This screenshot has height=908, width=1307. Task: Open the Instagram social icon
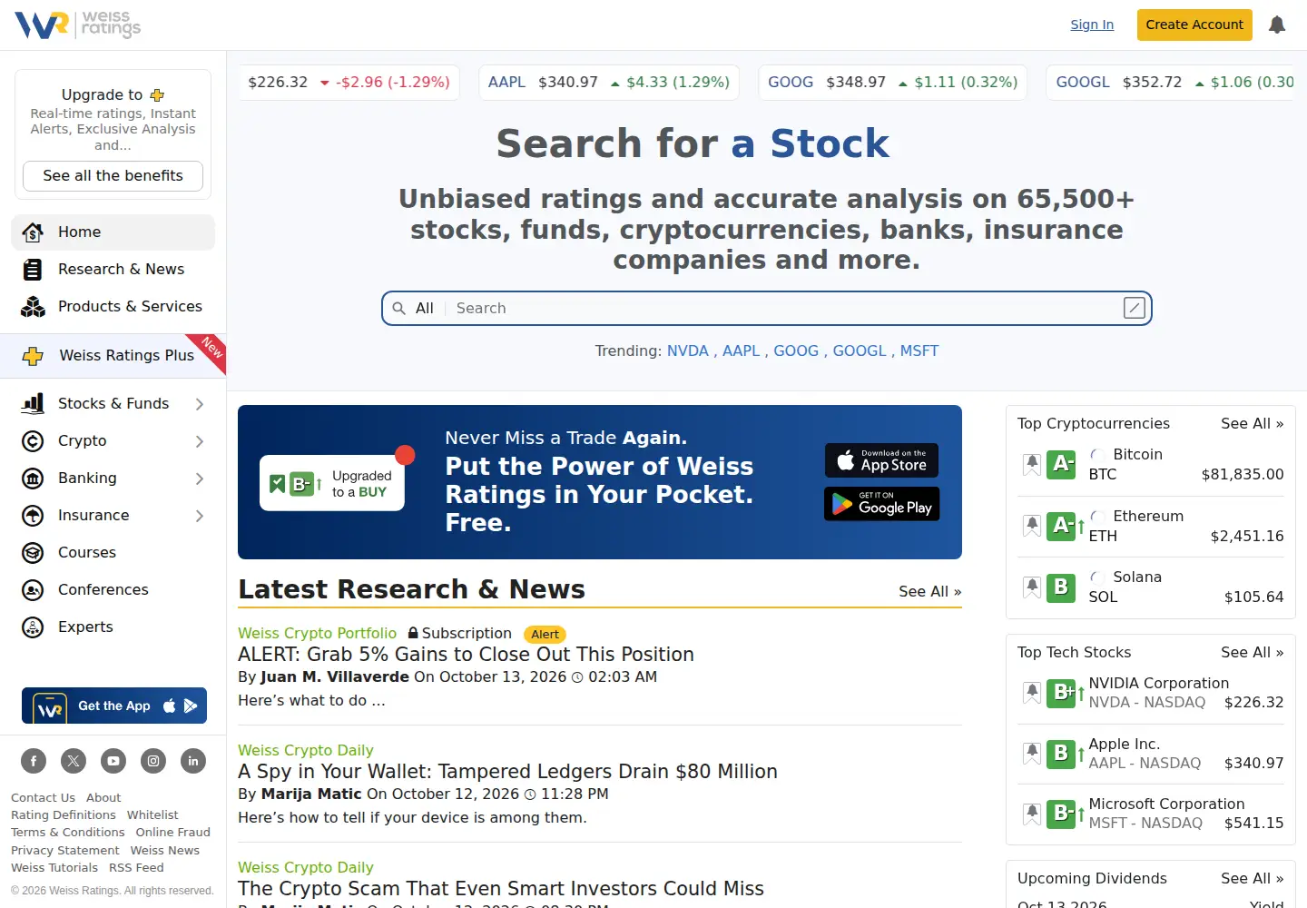click(x=153, y=761)
